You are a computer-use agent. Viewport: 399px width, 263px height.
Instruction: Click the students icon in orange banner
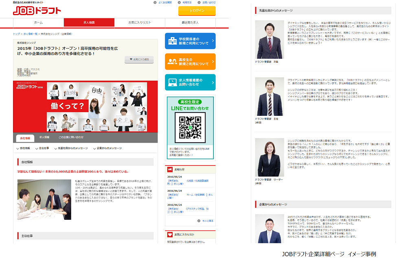pyautogui.click(x=172, y=62)
